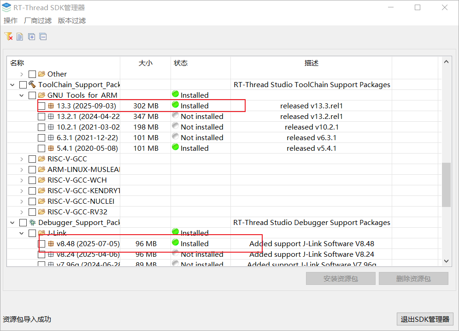This screenshot has width=459, height=331.
Task: Click the clear filter funnel icon
Action: 8,36
